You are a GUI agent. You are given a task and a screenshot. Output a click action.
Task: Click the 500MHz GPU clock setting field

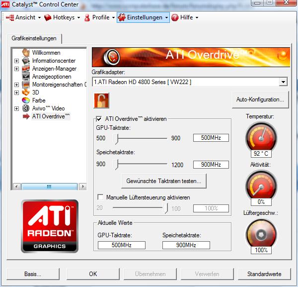(211, 138)
